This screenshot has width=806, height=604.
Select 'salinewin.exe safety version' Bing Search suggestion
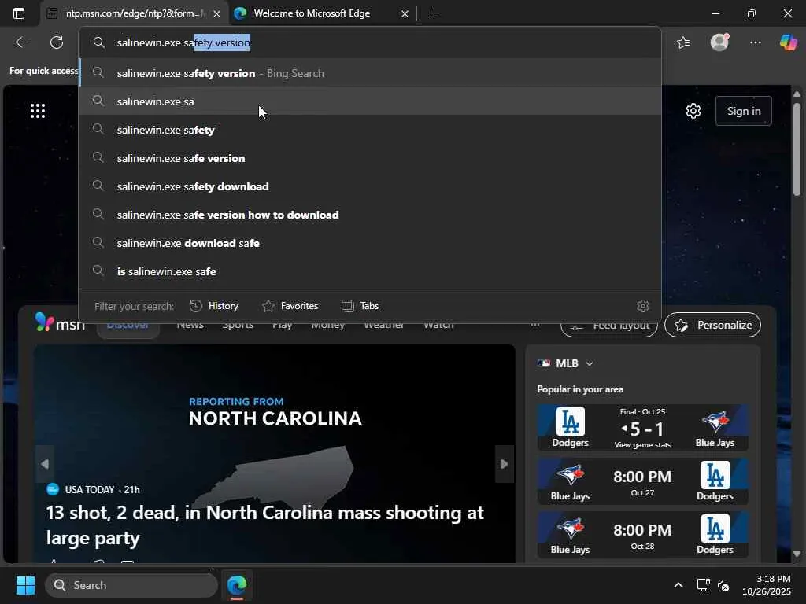click(x=370, y=73)
